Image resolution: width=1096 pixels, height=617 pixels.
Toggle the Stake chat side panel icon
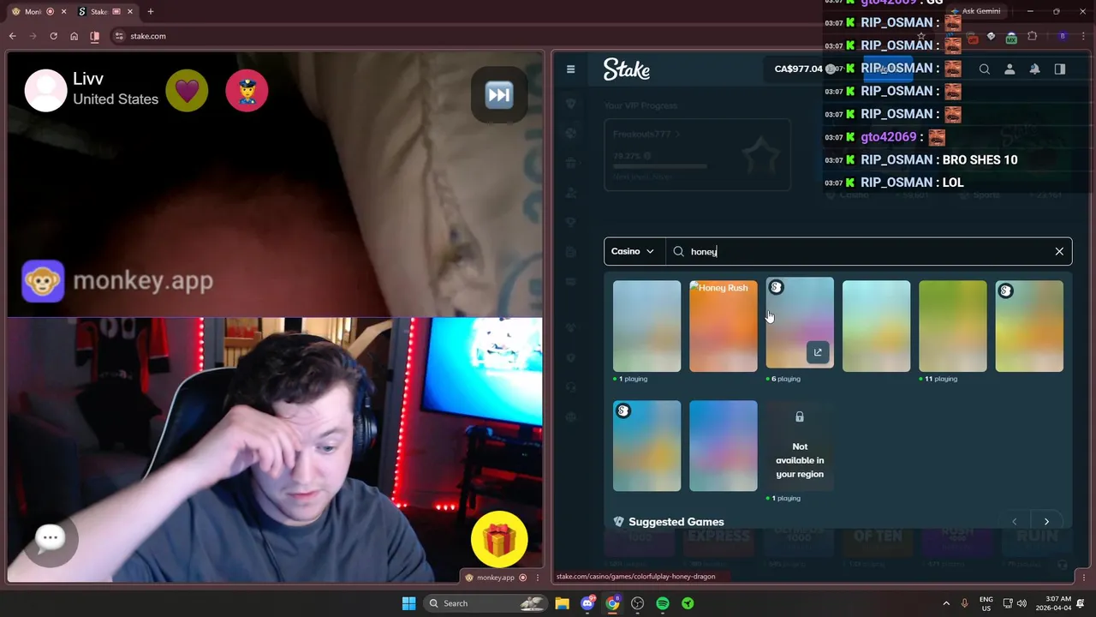(1060, 69)
